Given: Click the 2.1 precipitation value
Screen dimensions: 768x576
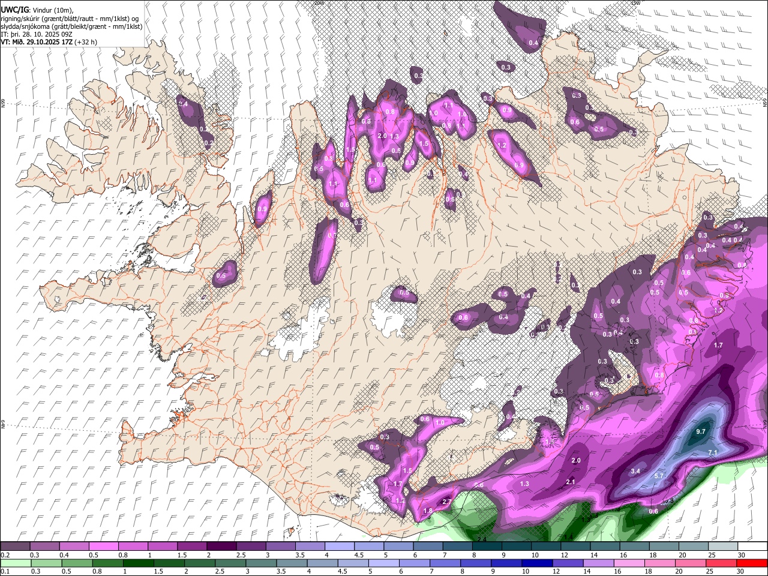Looking at the screenshot, I should click(x=571, y=482).
